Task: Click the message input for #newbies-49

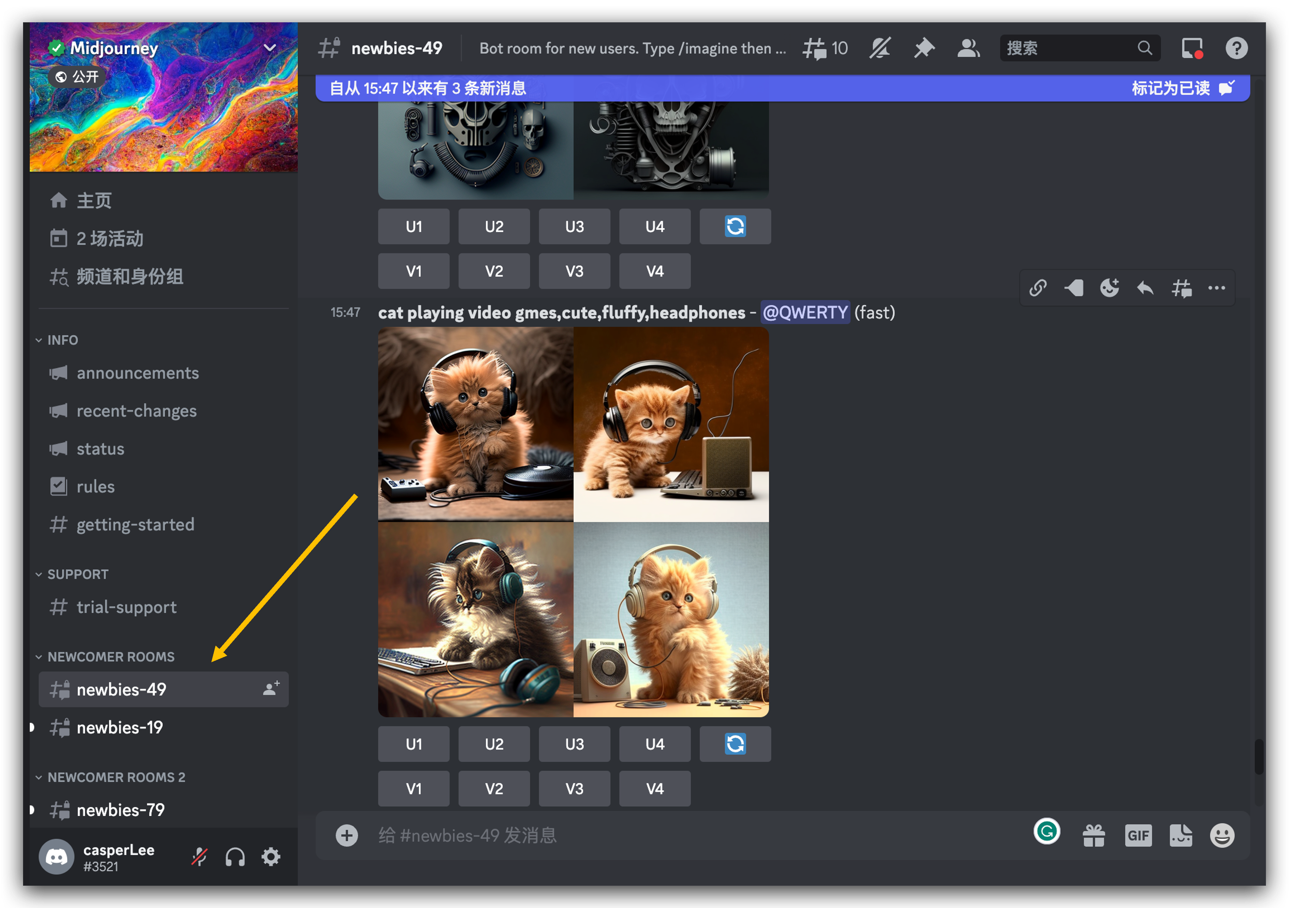Action: (x=696, y=835)
